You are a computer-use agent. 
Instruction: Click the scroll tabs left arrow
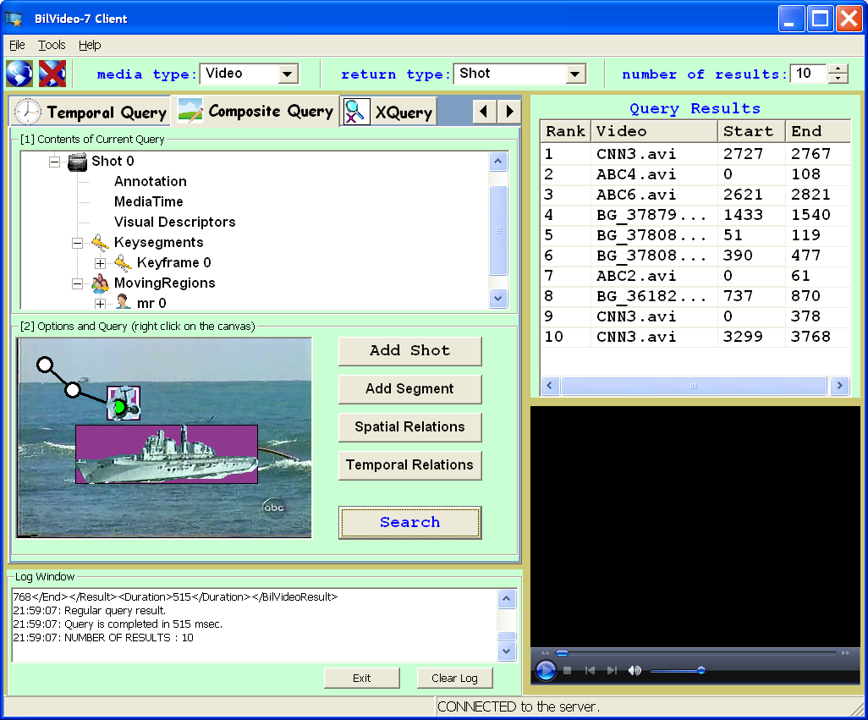click(x=483, y=112)
